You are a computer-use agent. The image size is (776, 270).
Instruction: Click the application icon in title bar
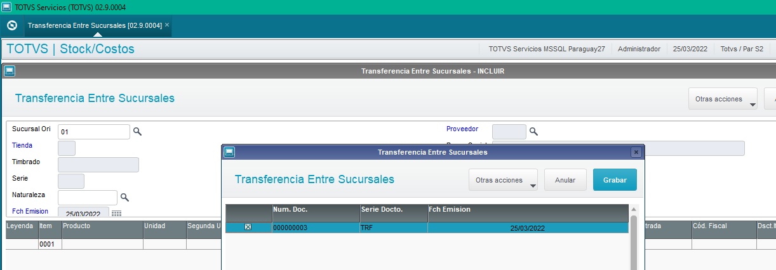6,7
